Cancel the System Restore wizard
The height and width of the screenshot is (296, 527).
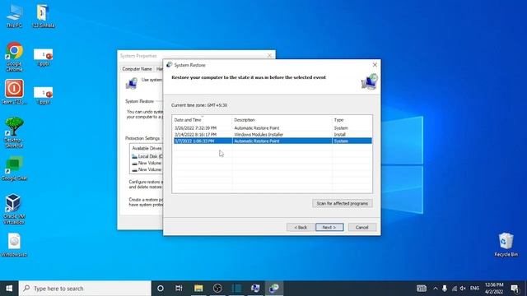(x=362, y=227)
